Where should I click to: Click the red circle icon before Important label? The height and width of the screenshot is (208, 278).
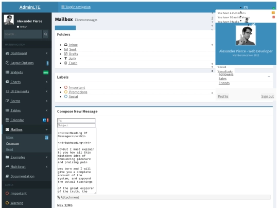(66, 87)
